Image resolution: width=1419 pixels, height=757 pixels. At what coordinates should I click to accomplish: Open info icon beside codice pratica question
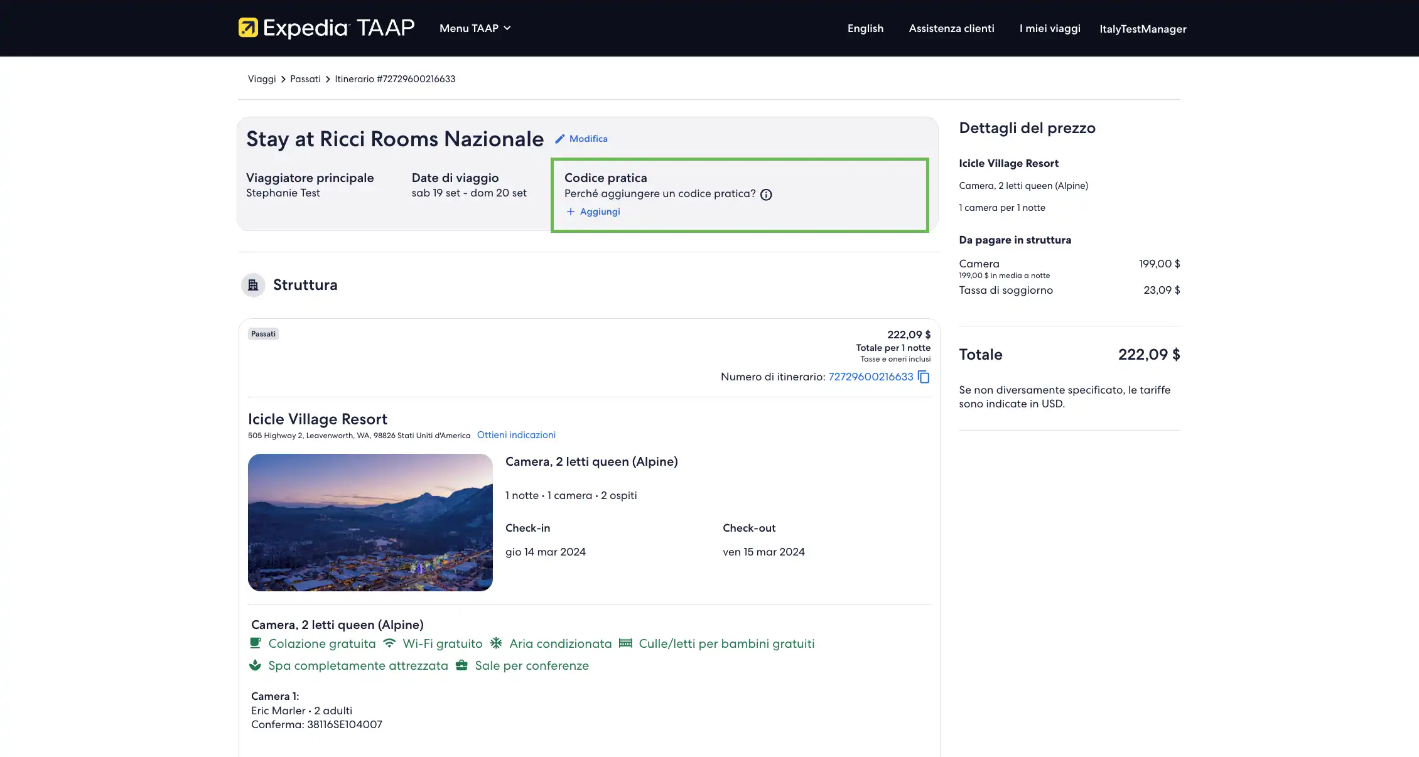[766, 195]
